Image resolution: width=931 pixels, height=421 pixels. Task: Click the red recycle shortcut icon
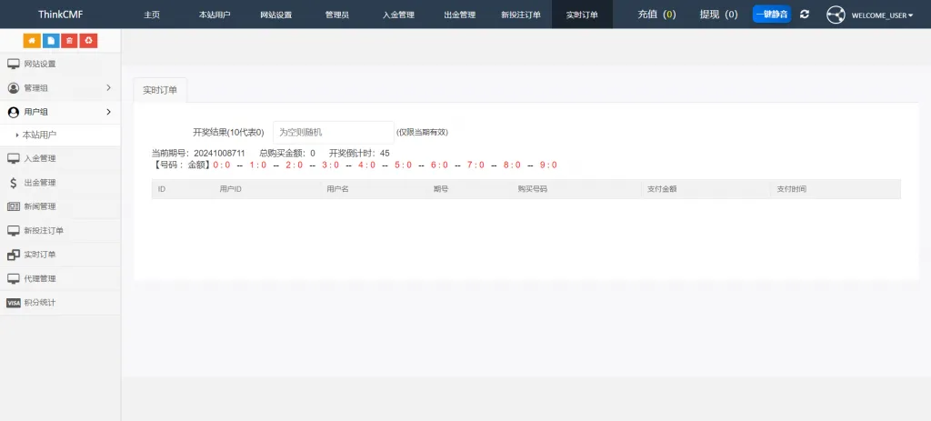tap(88, 40)
